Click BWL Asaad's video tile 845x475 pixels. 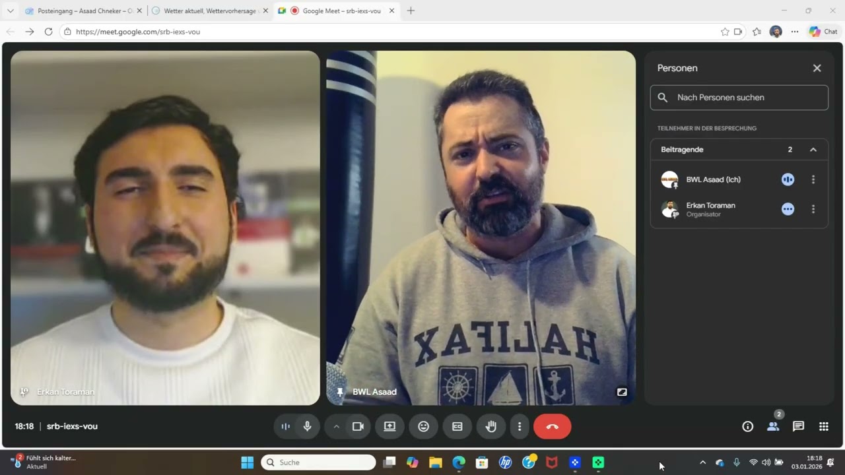click(481, 228)
